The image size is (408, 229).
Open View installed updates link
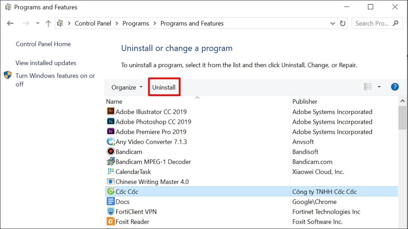[46, 63]
